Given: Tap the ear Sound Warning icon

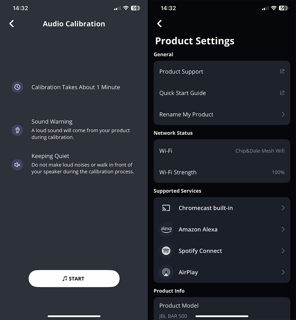Looking at the screenshot, I should (17, 130).
